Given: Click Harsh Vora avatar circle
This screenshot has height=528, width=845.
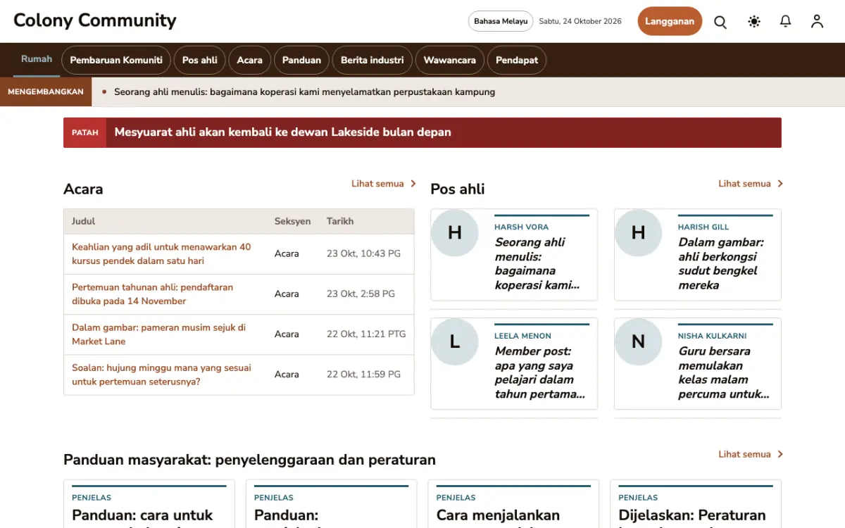Looking at the screenshot, I should pos(455,232).
